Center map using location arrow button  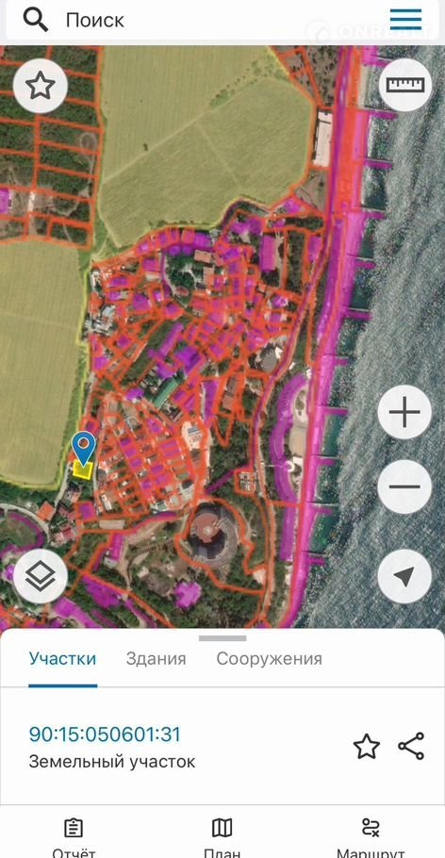pos(404,576)
